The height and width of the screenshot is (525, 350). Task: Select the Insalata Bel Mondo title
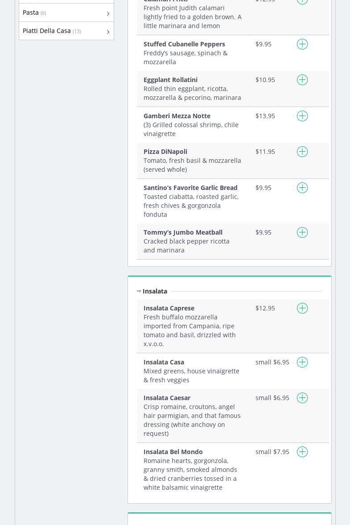coord(173,452)
